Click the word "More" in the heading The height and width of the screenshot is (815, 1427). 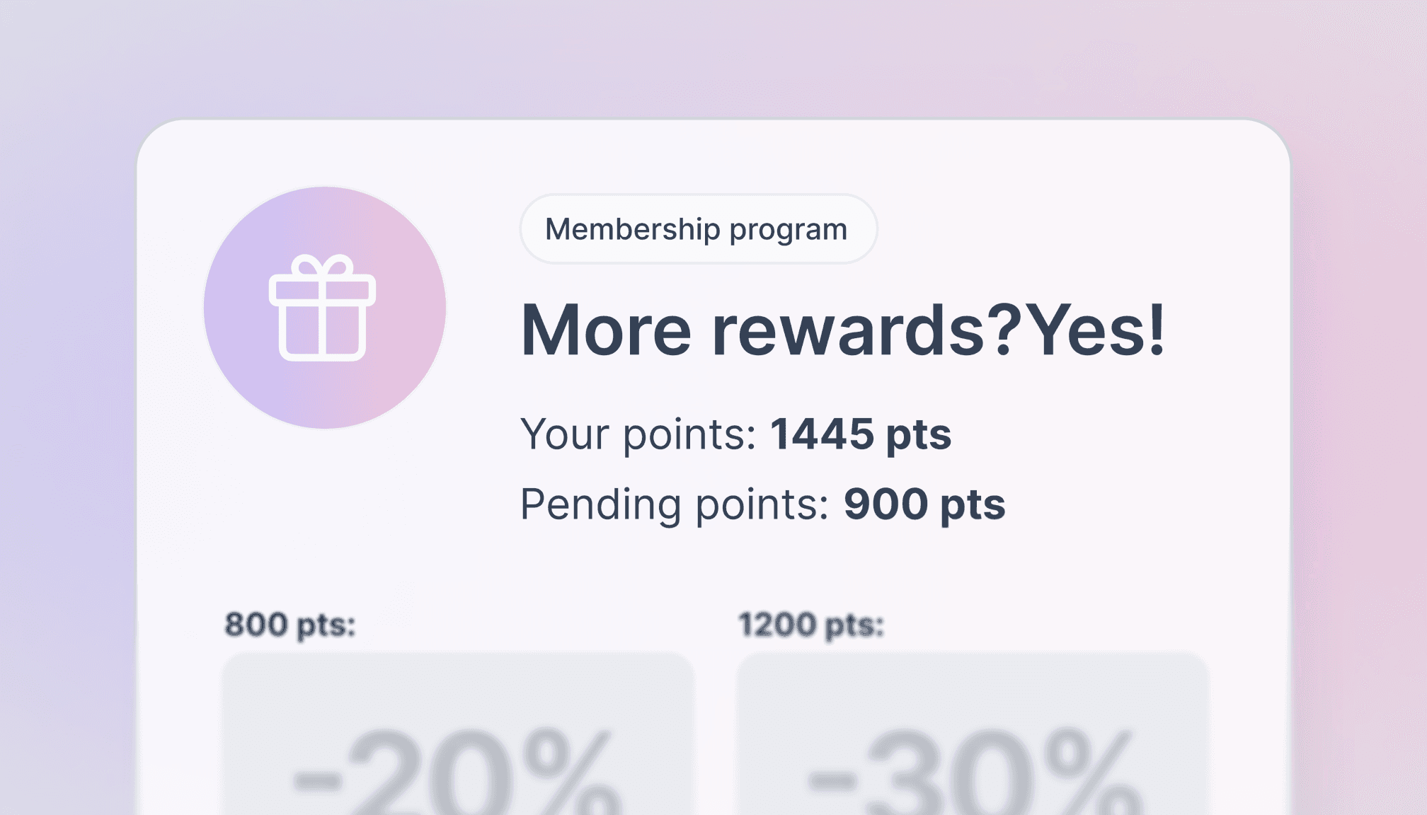(x=605, y=330)
